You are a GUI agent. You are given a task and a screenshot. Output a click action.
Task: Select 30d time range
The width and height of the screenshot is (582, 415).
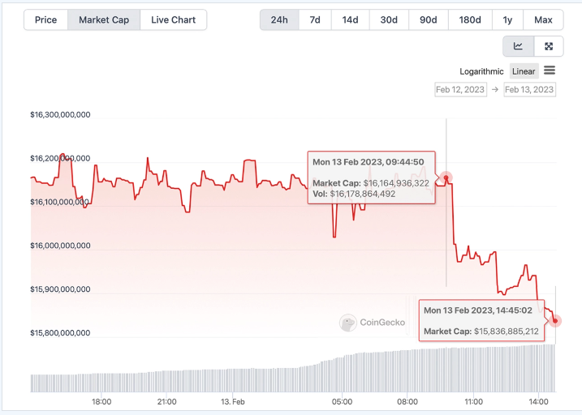389,19
